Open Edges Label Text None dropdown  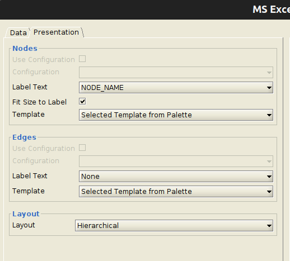coord(176,177)
